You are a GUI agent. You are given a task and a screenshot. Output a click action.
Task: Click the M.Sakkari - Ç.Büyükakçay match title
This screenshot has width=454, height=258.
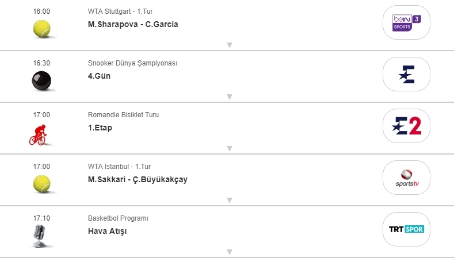(138, 179)
